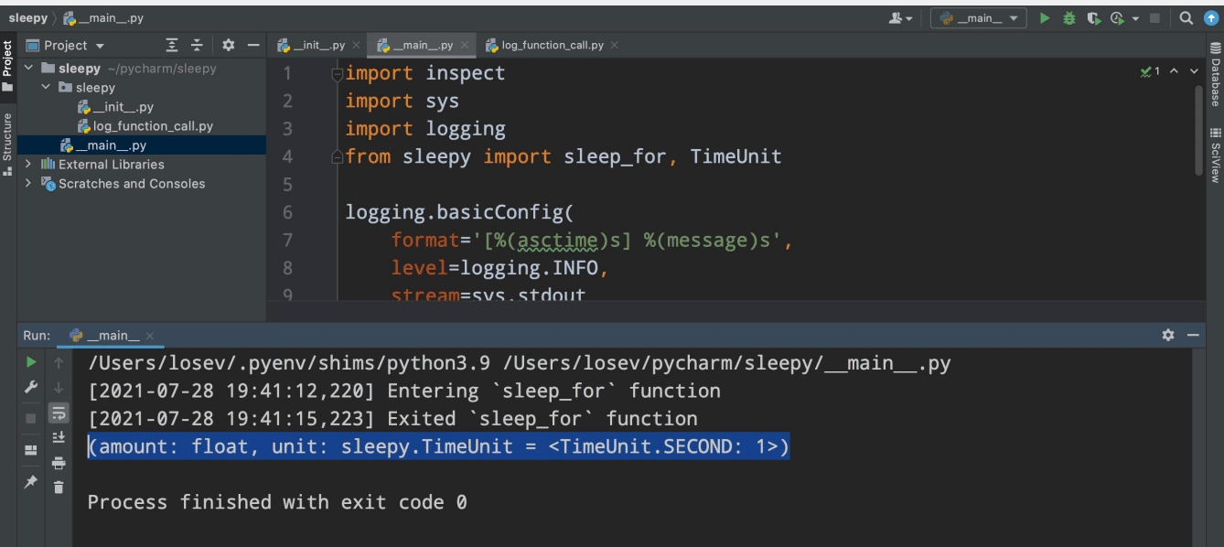Open the __main__ run configuration dropdown
Image resolution: width=1224 pixels, height=547 pixels.
click(x=979, y=18)
